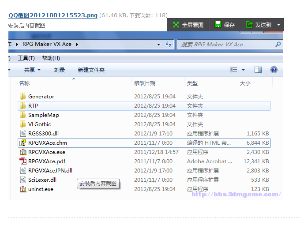Click the change view icon
This screenshot has width=300, height=225.
point(234,70)
